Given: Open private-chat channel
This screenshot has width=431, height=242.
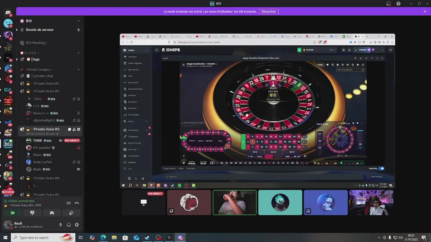Looking at the screenshot, I should point(50,76).
